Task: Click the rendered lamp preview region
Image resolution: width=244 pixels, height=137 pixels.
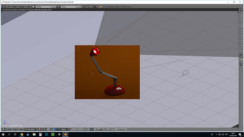Action: coord(107,72)
